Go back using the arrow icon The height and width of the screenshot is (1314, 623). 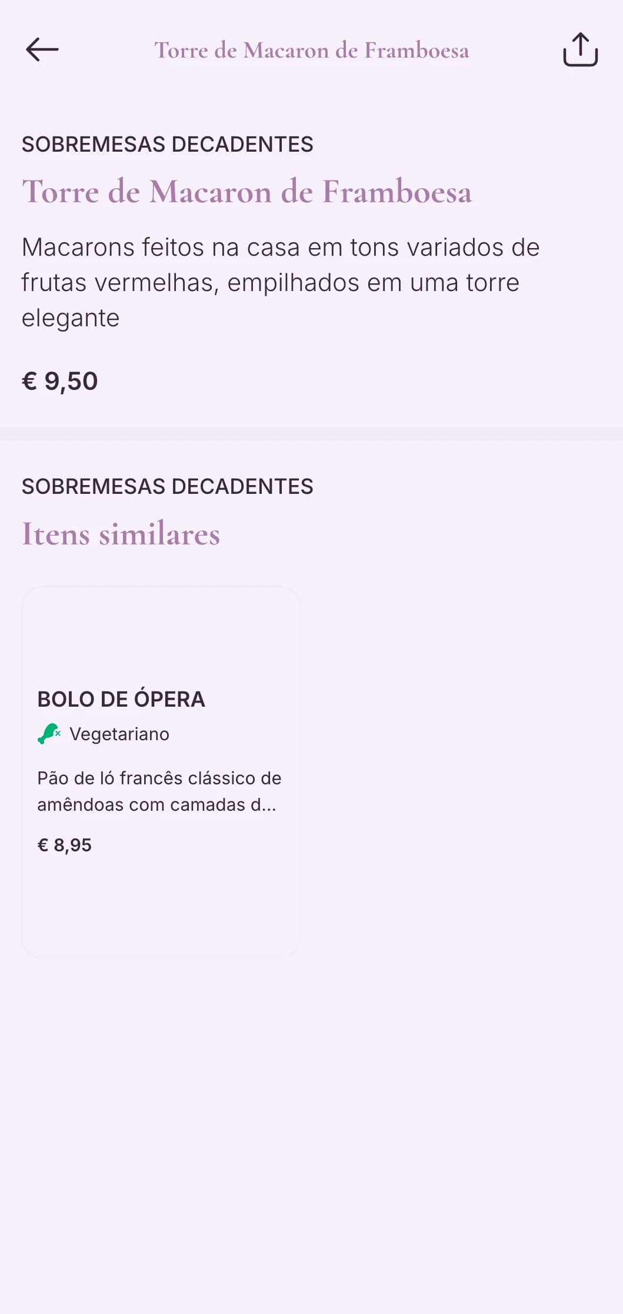42,49
